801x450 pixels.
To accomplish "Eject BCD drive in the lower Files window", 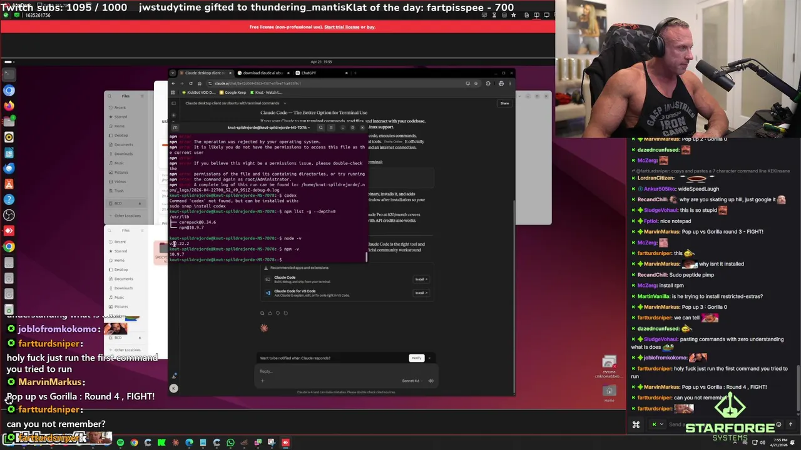I will pos(140,337).
